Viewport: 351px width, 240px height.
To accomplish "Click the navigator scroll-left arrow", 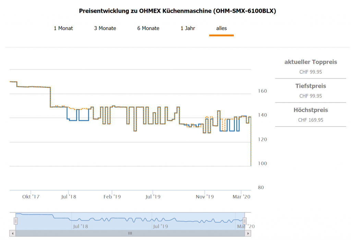I will (x=13, y=233).
